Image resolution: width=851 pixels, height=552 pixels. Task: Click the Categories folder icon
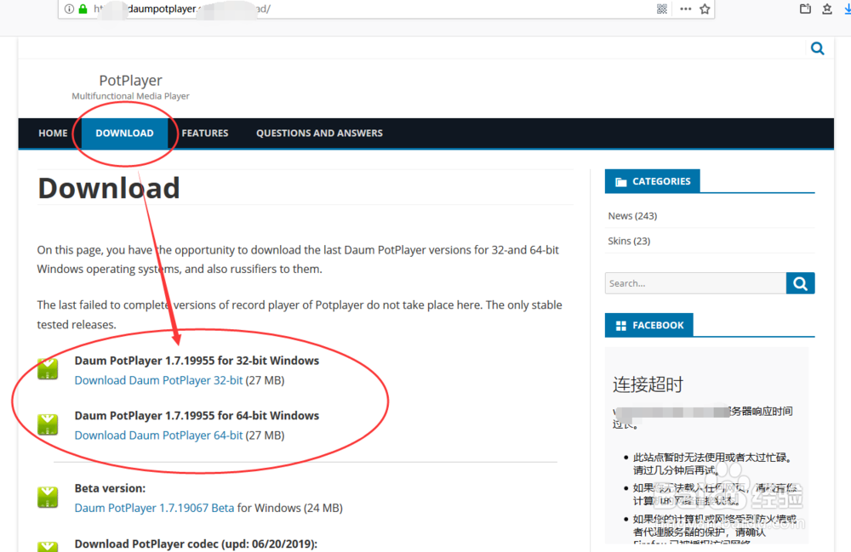621,182
